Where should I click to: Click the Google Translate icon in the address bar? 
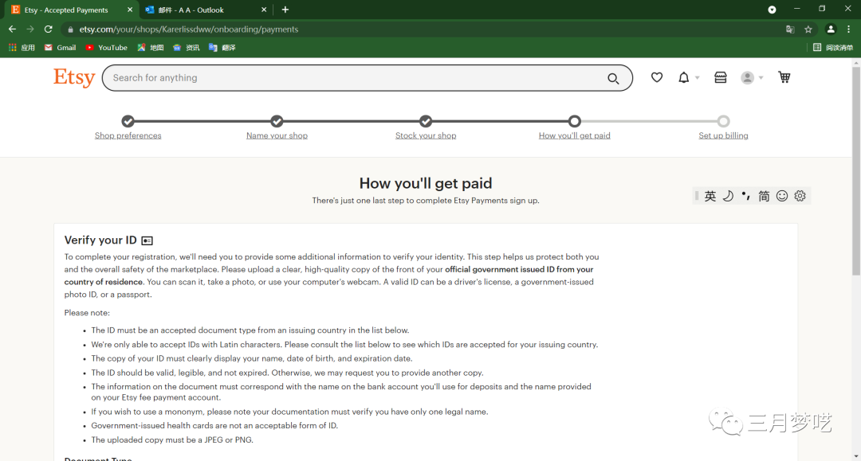pyautogui.click(x=790, y=29)
